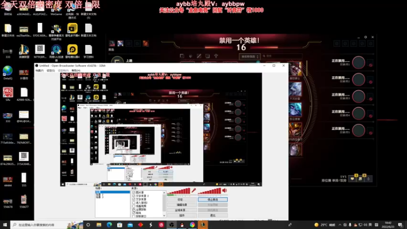Switch to League client taskbar icon

(x=202, y=225)
